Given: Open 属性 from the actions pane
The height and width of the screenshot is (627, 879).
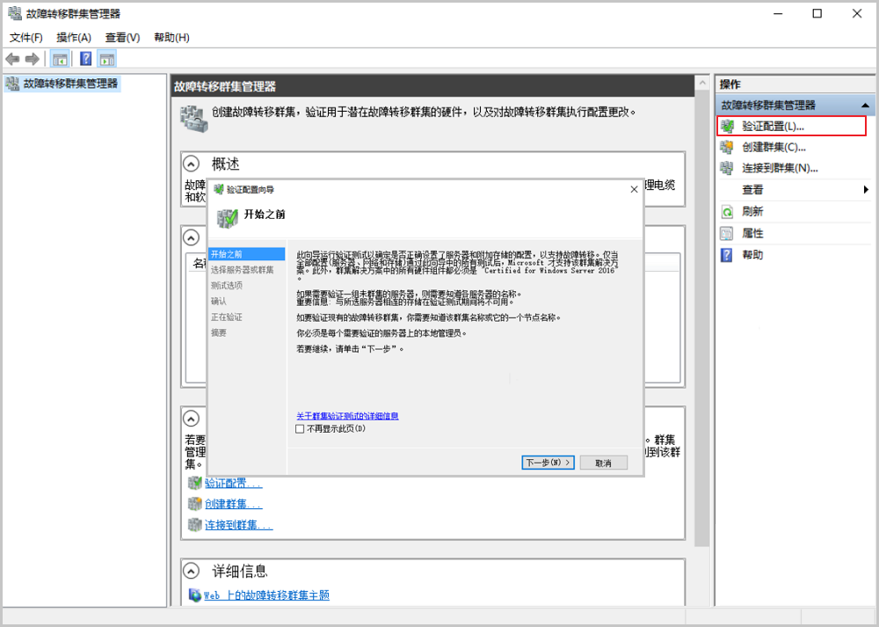Looking at the screenshot, I should click(752, 233).
